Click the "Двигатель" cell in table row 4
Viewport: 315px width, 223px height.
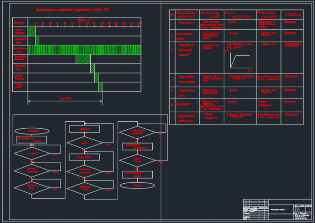tap(292, 80)
